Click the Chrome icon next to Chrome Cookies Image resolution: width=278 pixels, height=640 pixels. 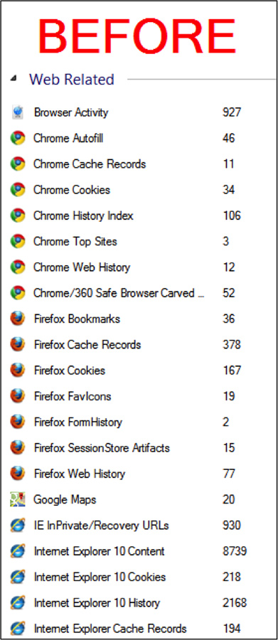[18, 189]
